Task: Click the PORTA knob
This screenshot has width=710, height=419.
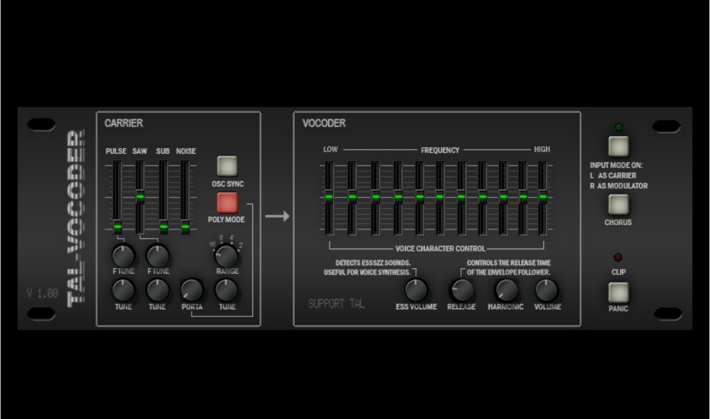Action: click(192, 290)
